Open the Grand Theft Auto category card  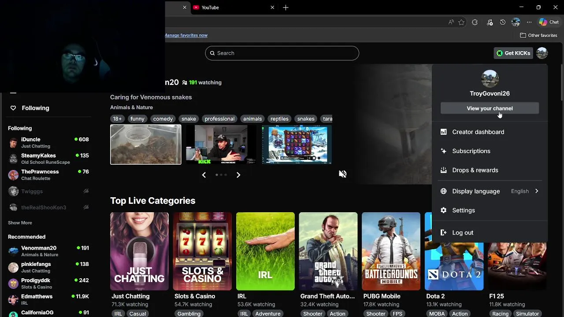click(x=328, y=251)
